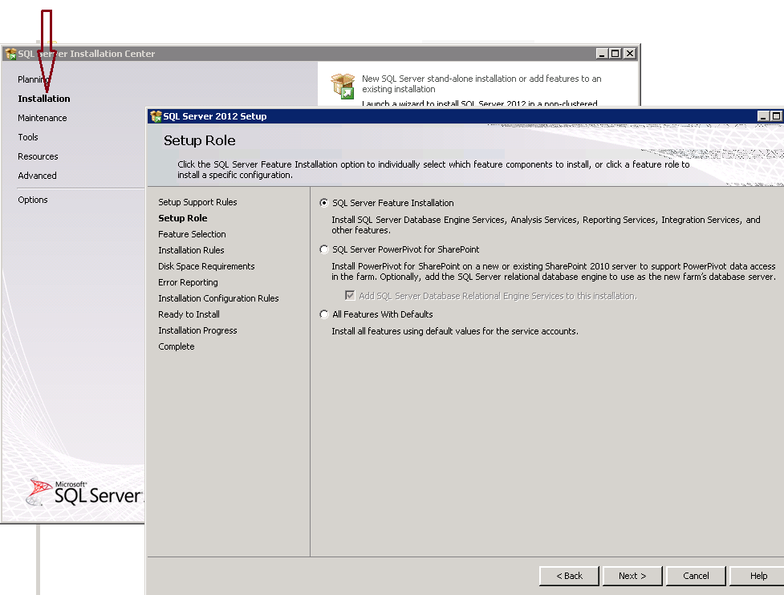Viewport: 784px width, 595px height.
Task: Open Options section in Installation Center
Action: click(33, 200)
